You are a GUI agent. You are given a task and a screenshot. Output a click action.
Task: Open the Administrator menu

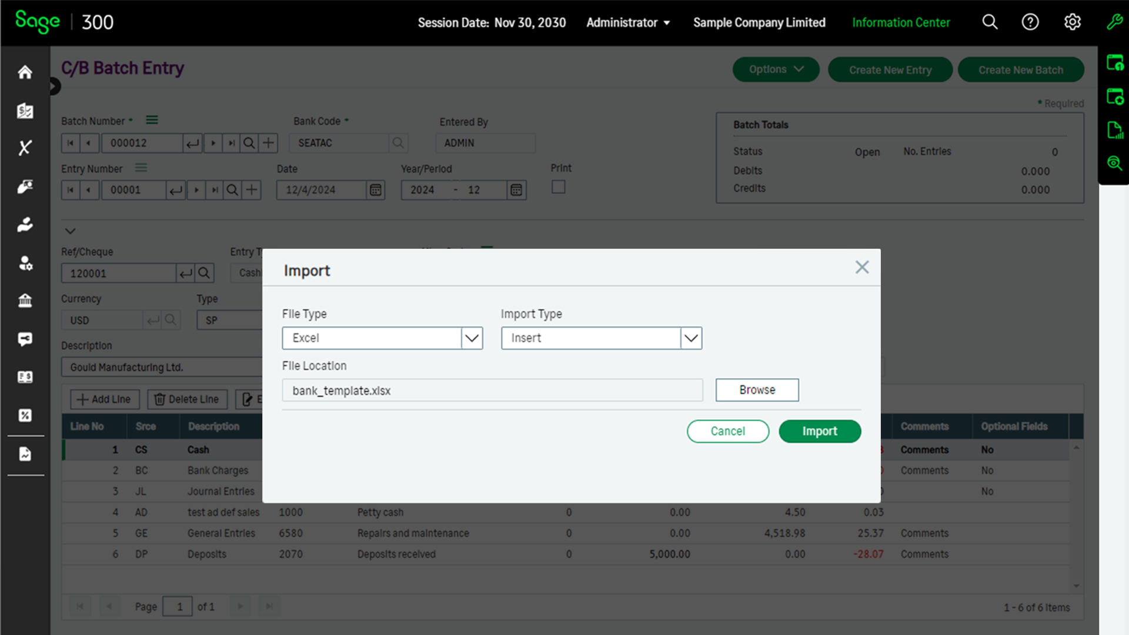pos(627,22)
